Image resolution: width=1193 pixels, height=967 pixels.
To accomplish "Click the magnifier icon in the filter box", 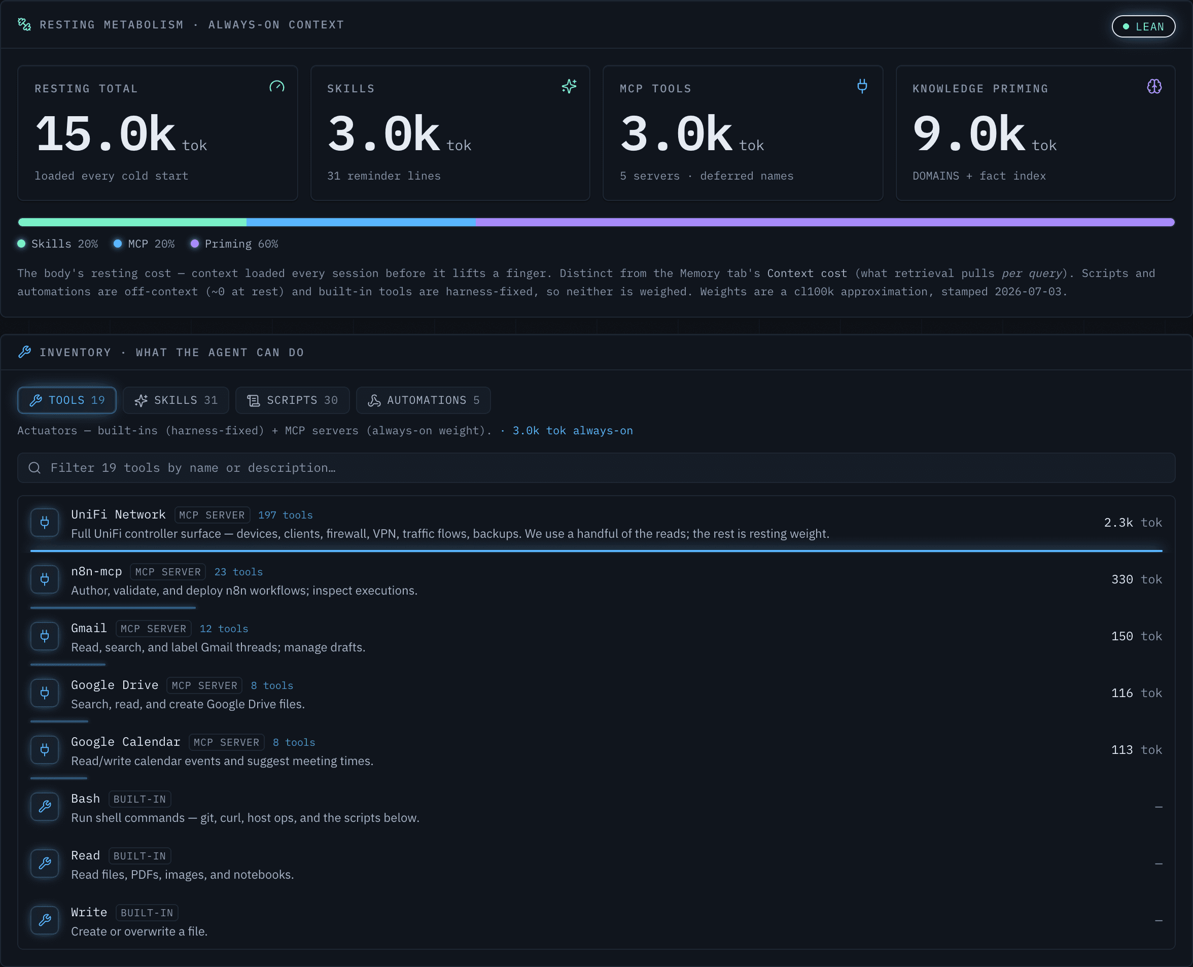I will (34, 468).
